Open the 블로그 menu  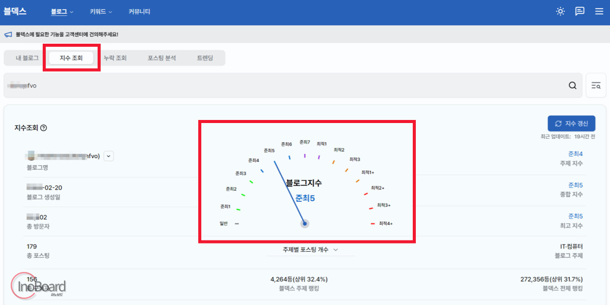point(62,12)
